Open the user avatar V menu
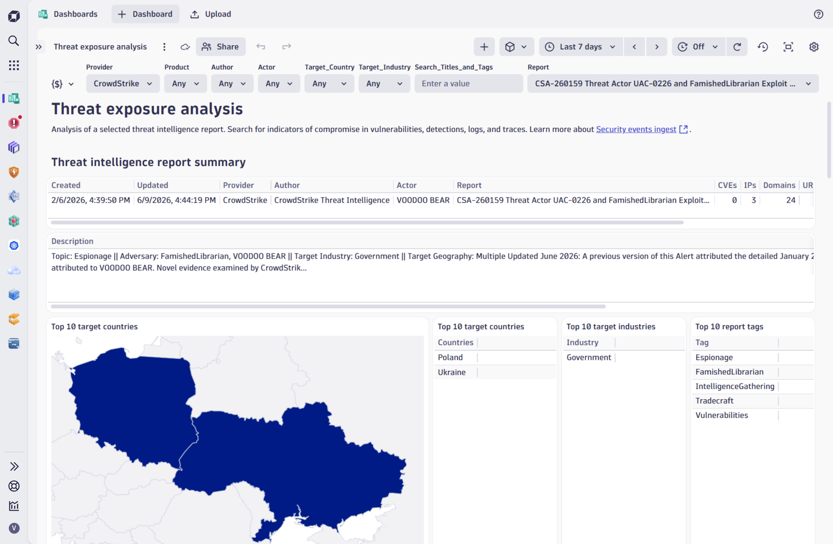The width and height of the screenshot is (833, 544). pyautogui.click(x=14, y=528)
